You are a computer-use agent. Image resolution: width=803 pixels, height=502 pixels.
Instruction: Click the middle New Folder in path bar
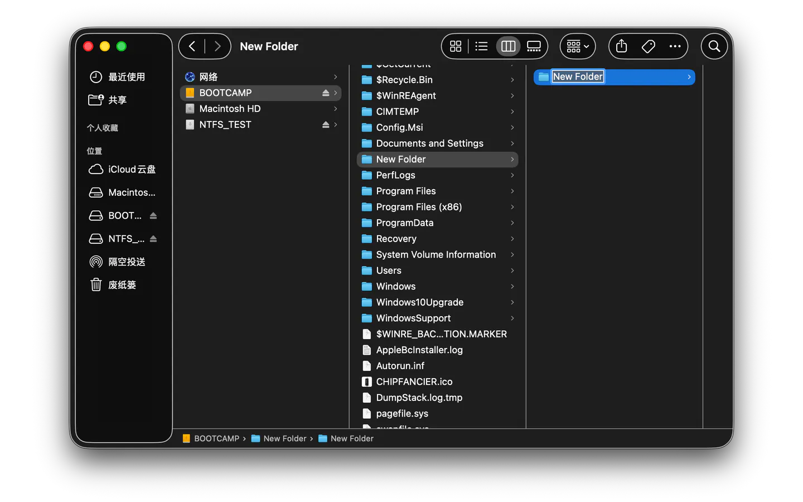tap(279, 438)
